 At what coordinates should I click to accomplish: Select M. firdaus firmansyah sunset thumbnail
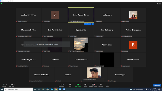click(81, 45)
